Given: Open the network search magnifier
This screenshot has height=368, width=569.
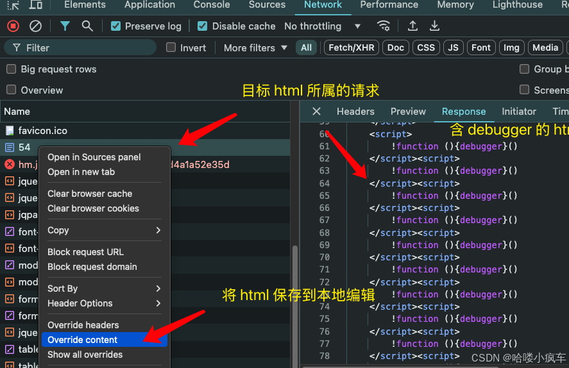Looking at the screenshot, I should click(87, 26).
